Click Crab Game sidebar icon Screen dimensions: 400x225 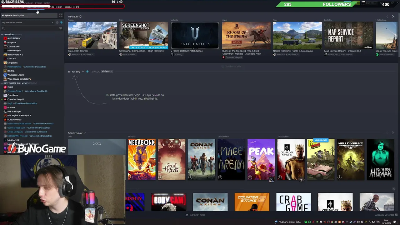(x=5, y=95)
